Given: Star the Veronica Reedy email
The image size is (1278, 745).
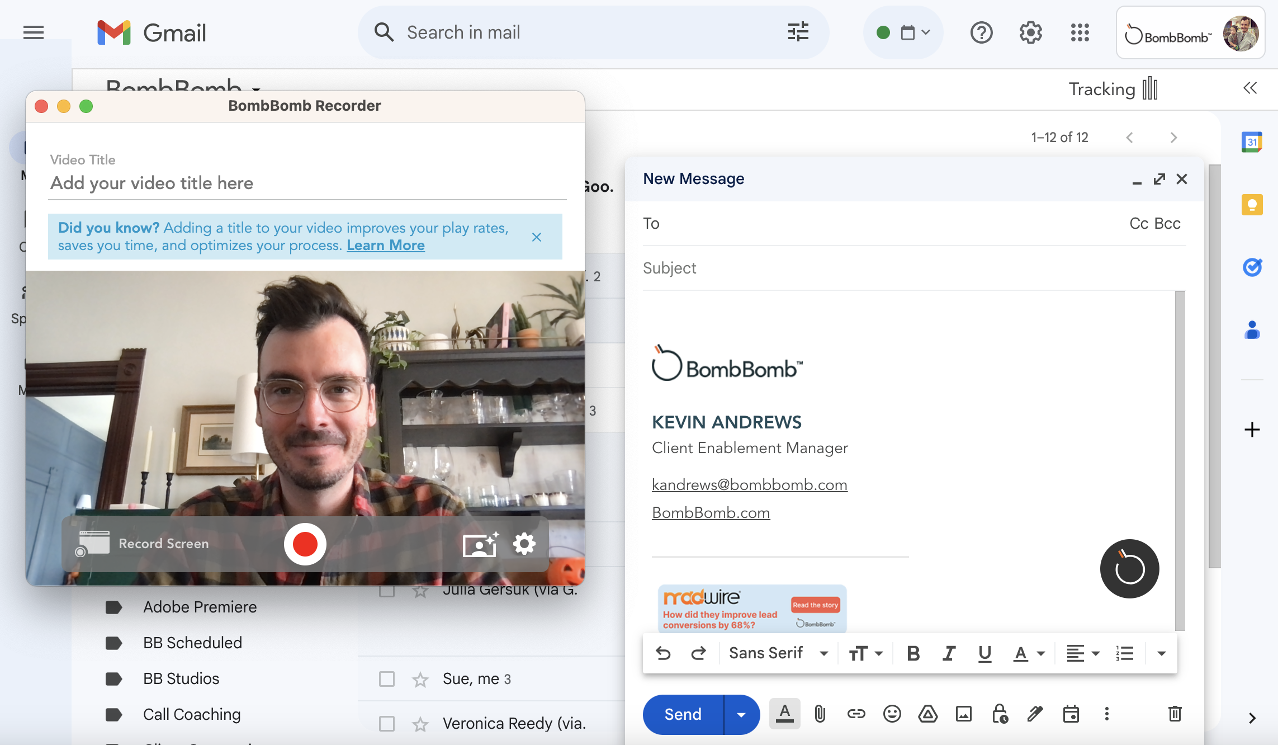Looking at the screenshot, I should 420,724.
